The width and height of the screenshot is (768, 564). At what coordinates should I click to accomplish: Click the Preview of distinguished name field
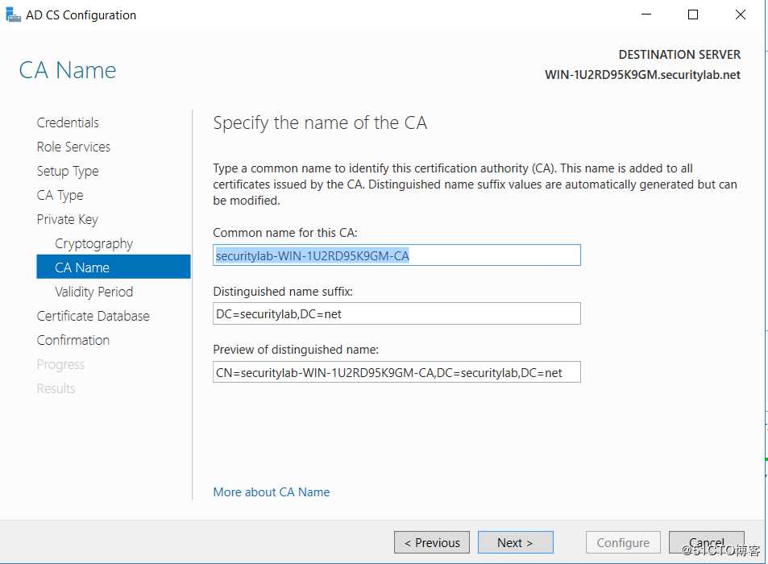coord(396,372)
